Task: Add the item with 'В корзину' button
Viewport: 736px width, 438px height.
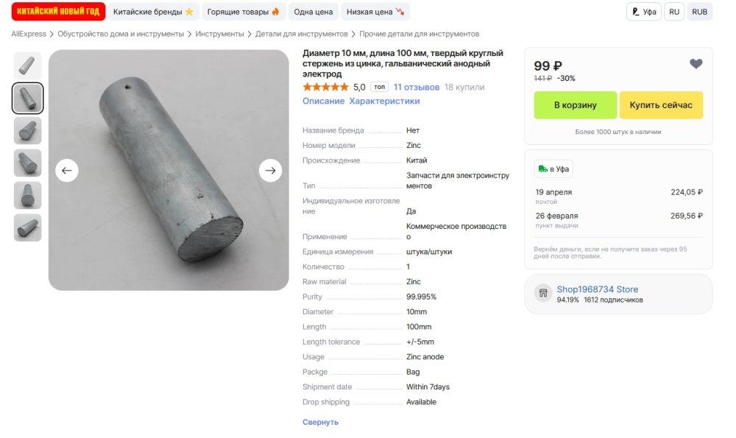Action: tap(575, 105)
